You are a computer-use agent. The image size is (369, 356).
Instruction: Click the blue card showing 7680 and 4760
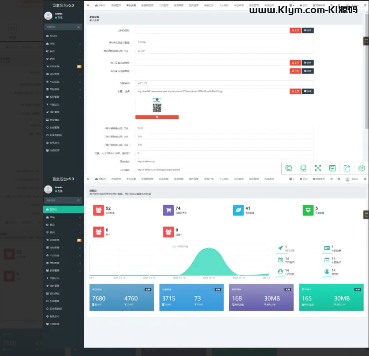click(x=122, y=297)
